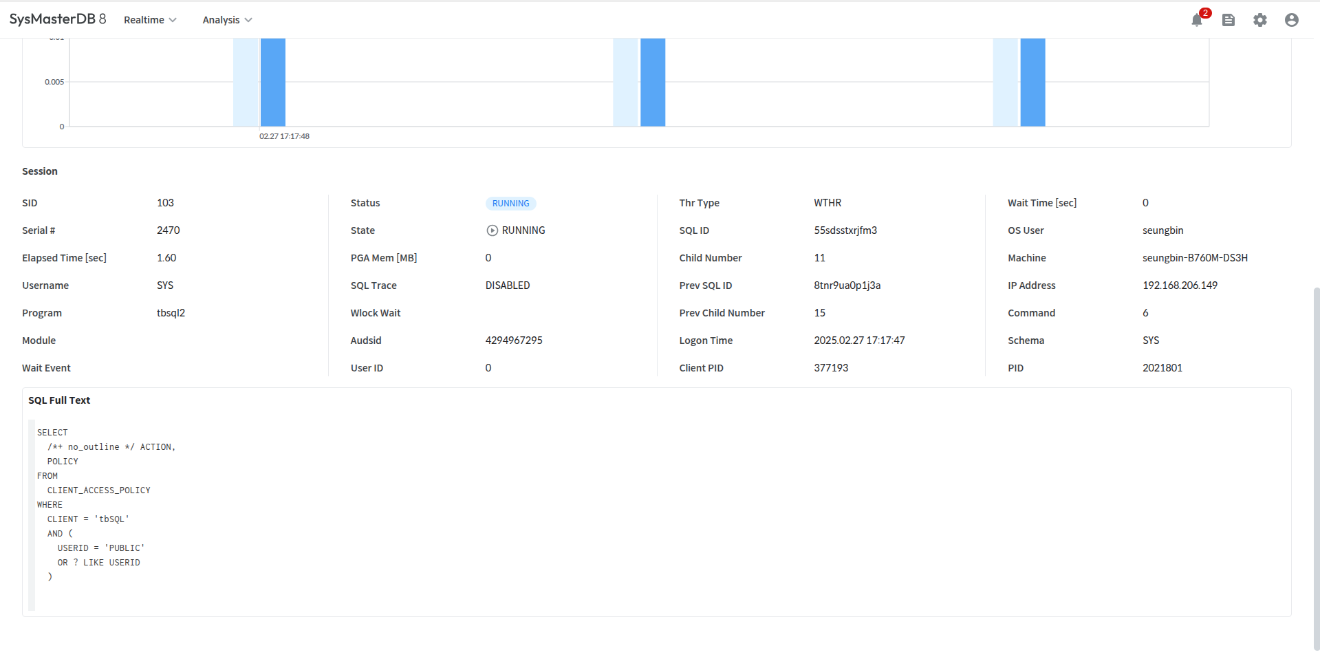
Task: Expand the Analysis dropdown menu
Action: (227, 20)
